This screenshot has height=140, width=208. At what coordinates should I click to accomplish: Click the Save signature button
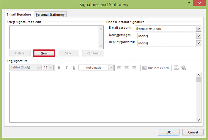(x=68, y=53)
